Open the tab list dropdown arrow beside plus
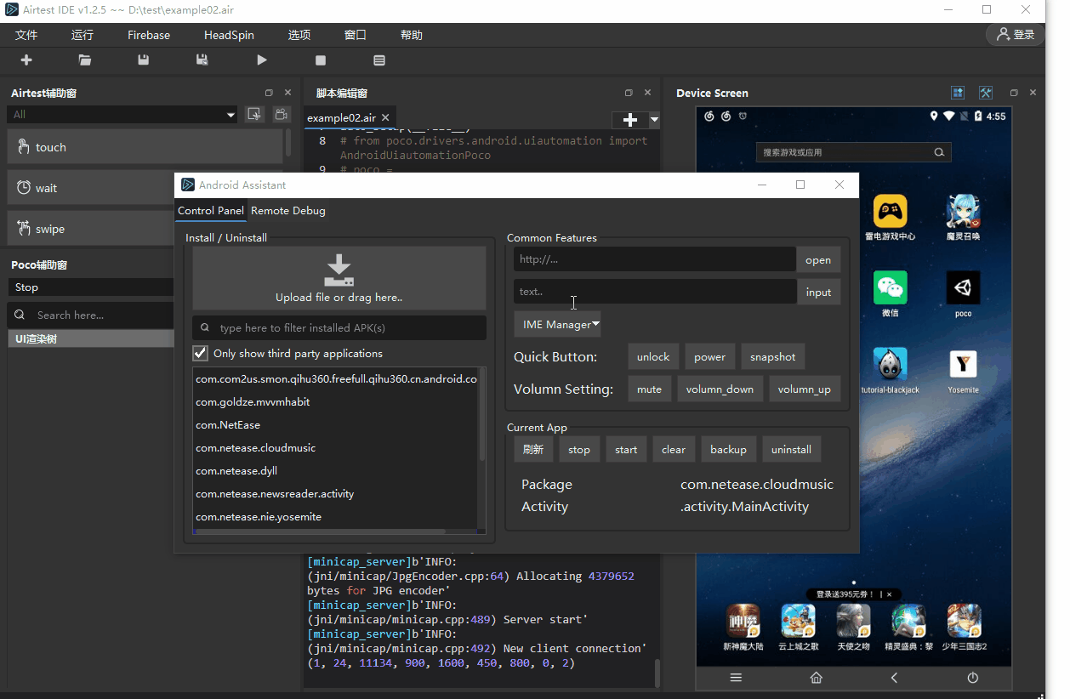Screen dimensions: 1070x699 (654, 120)
